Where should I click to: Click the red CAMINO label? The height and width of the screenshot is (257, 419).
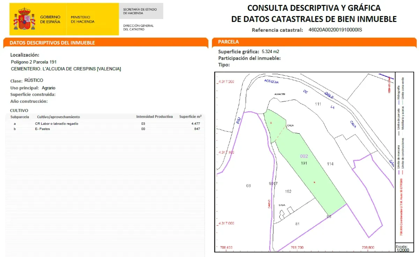click(269, 204)
